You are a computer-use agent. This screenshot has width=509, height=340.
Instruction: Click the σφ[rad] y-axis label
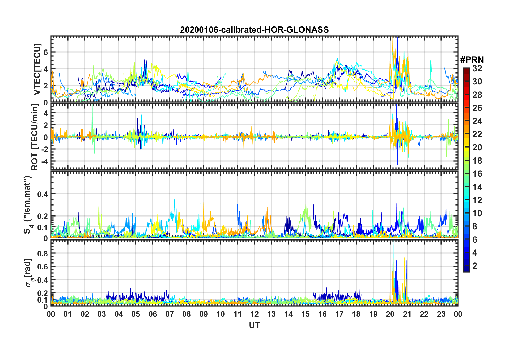click(28, 273)
